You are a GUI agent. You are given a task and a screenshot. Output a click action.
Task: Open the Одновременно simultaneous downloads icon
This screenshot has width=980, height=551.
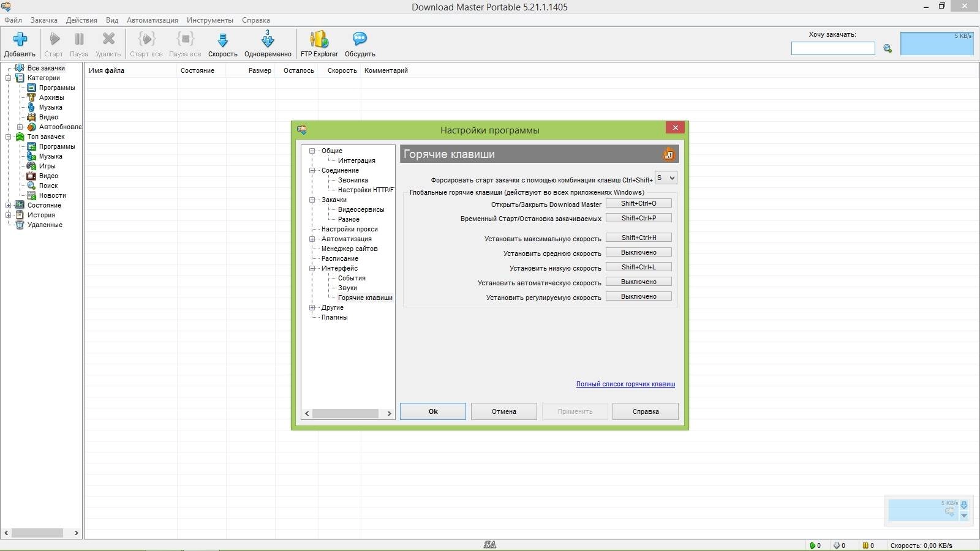click(x=268, y=39)
